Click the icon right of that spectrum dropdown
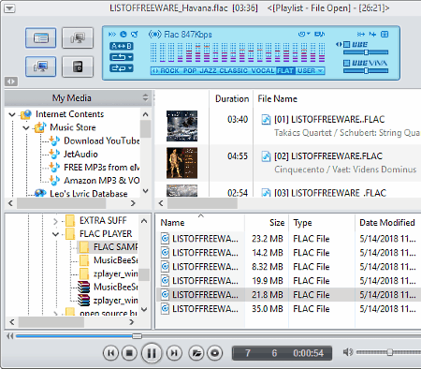The width and height of the screenshot is (421, 369). click(319, 34)
